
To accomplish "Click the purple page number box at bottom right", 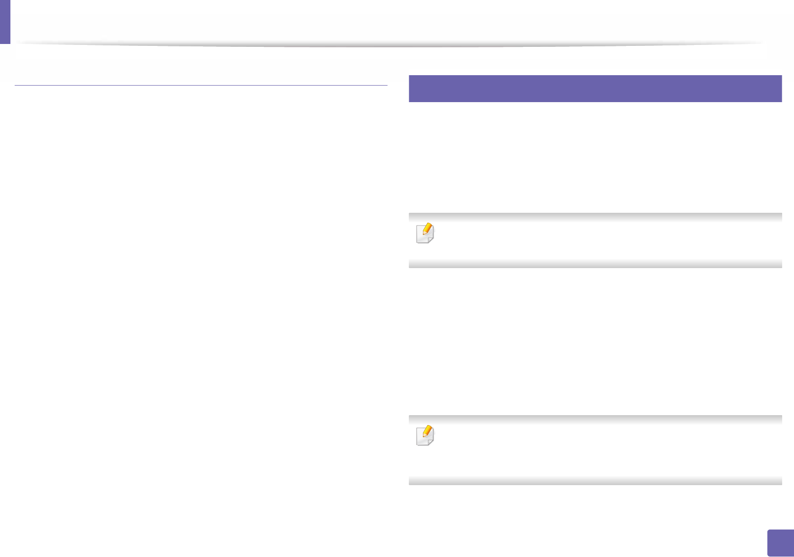I will point(781,543).
